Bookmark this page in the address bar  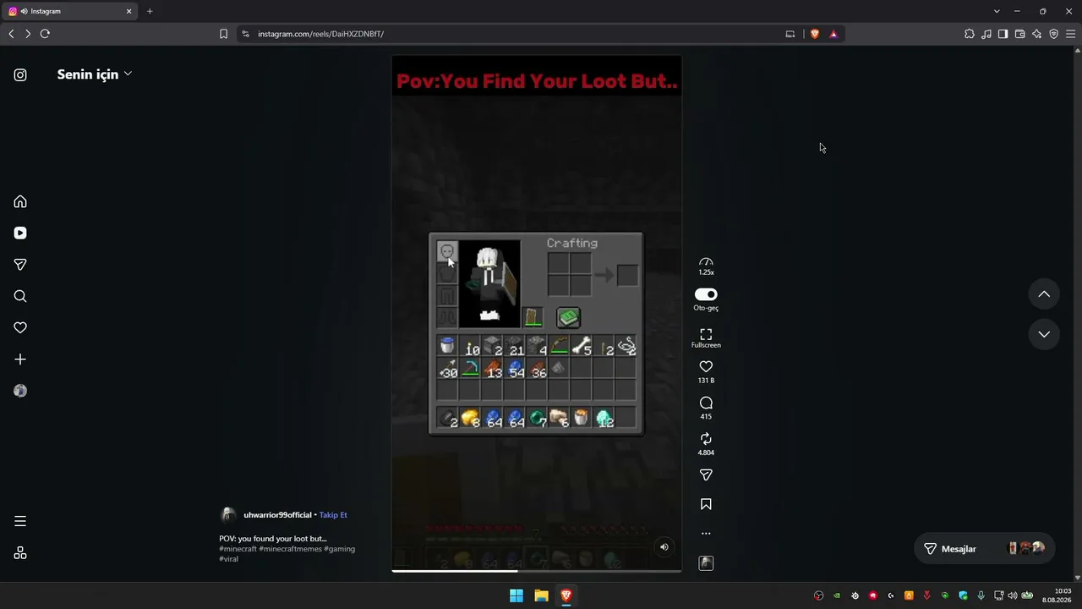click(x=223, y=34)
